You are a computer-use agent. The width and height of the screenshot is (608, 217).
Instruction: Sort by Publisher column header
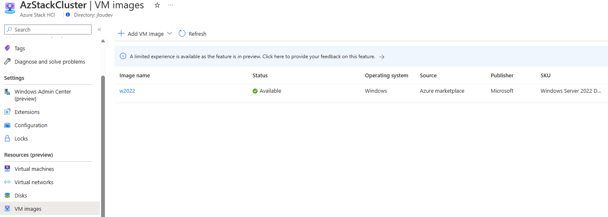point(502,76)
